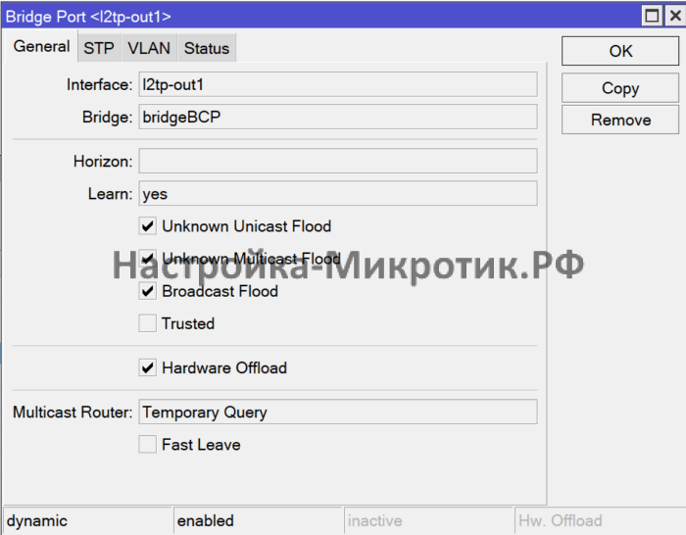Maximize the Bridge Port window
The height and width of the screenshot is (535, 686).
[652, 17]
